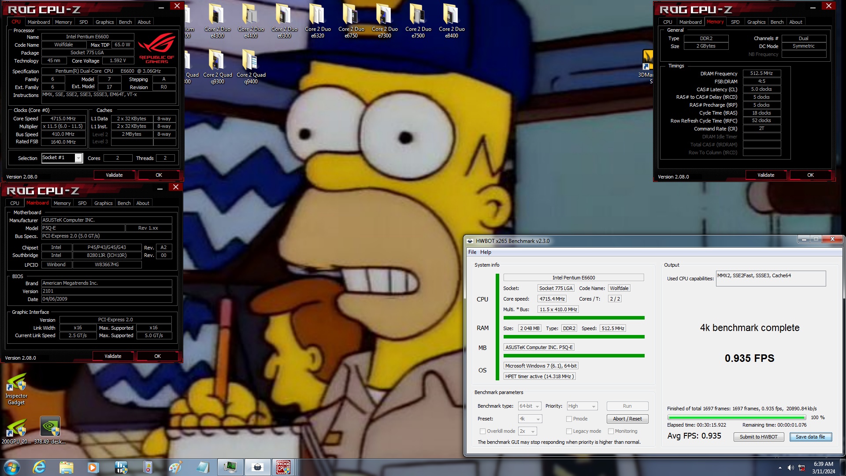The image size is (846, 476).
Task: Click the Abort / Reset button
Action: click(x=627, y=419)
